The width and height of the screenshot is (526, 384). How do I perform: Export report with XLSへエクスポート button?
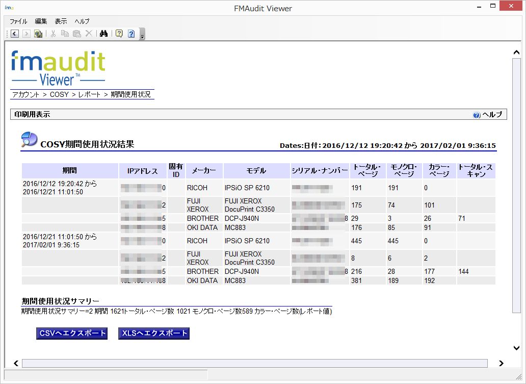tap(154, 334)
